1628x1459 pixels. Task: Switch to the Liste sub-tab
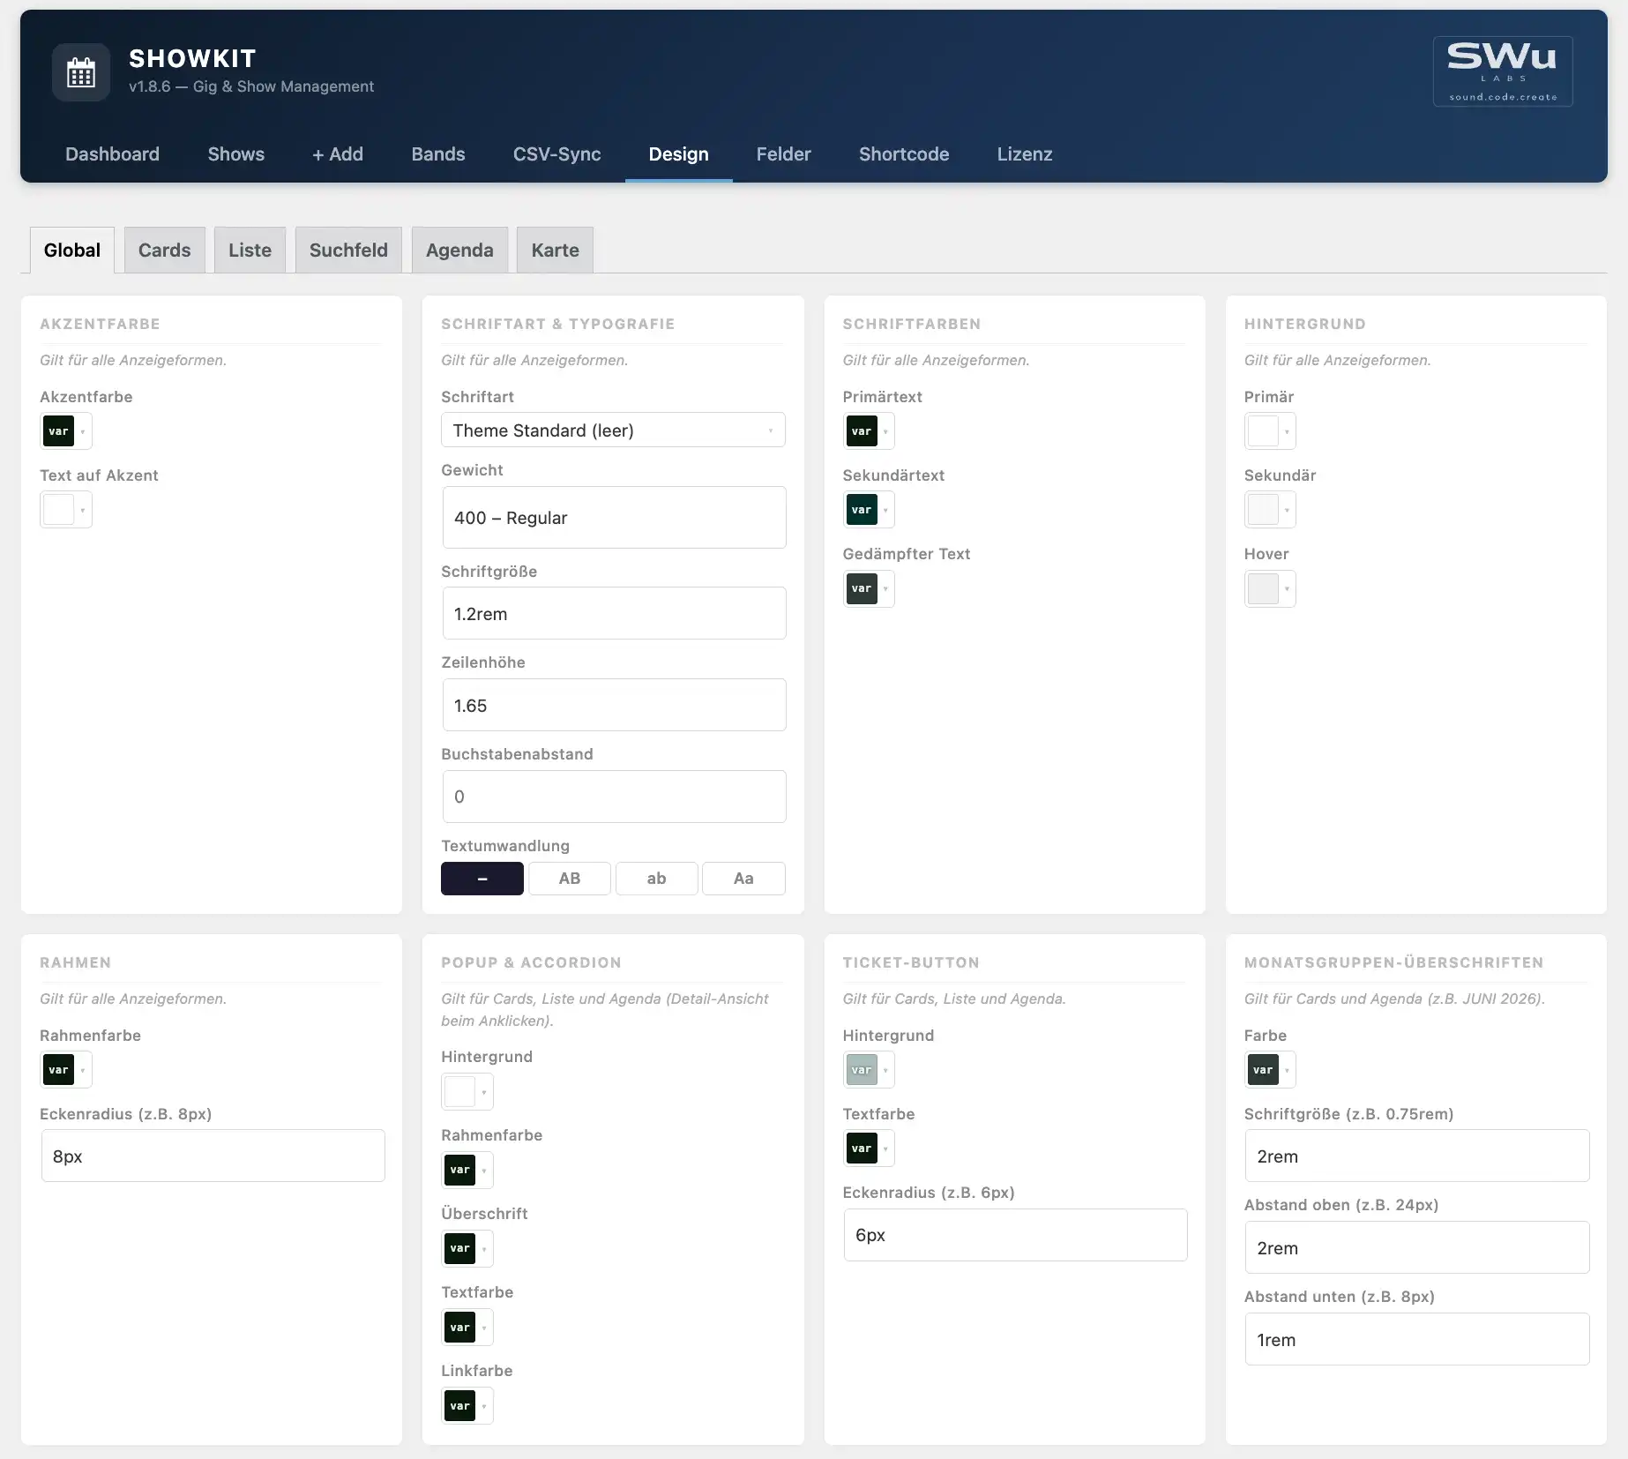click(250, 250)
